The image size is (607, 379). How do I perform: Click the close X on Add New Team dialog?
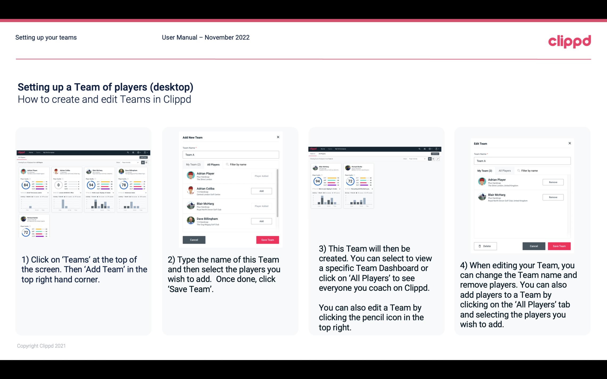(x=278, y=137)
